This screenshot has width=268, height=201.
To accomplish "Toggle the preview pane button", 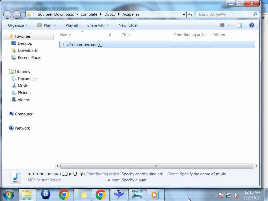I will pos(240,25).
